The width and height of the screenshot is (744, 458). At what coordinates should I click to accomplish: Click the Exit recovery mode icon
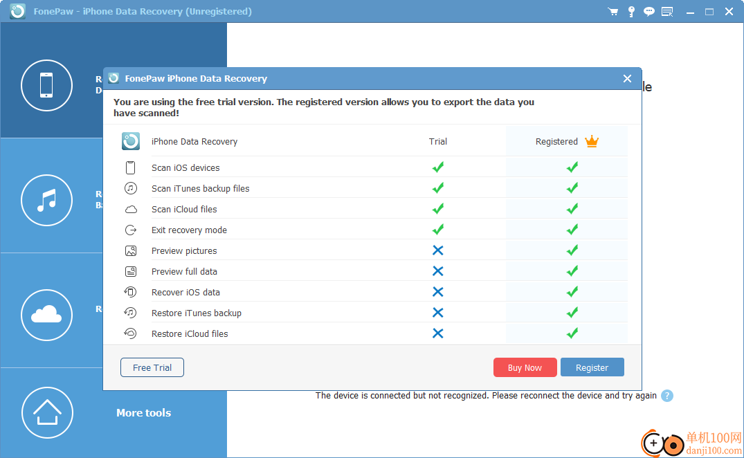pyautogui.click(x=131, y=230)
